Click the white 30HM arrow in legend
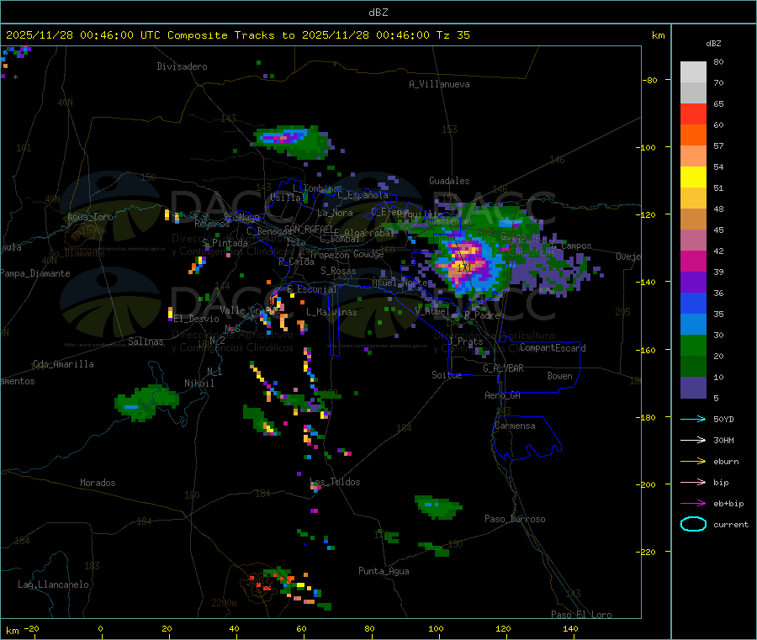The height and width of the screenshot is (640, 757). pos(693,440)
